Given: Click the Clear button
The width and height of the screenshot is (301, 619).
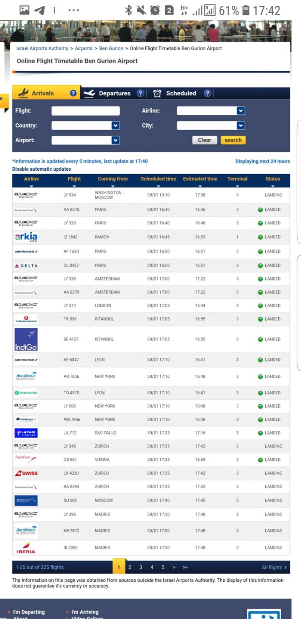Looking at the screenshot, I should click(205, 140).
